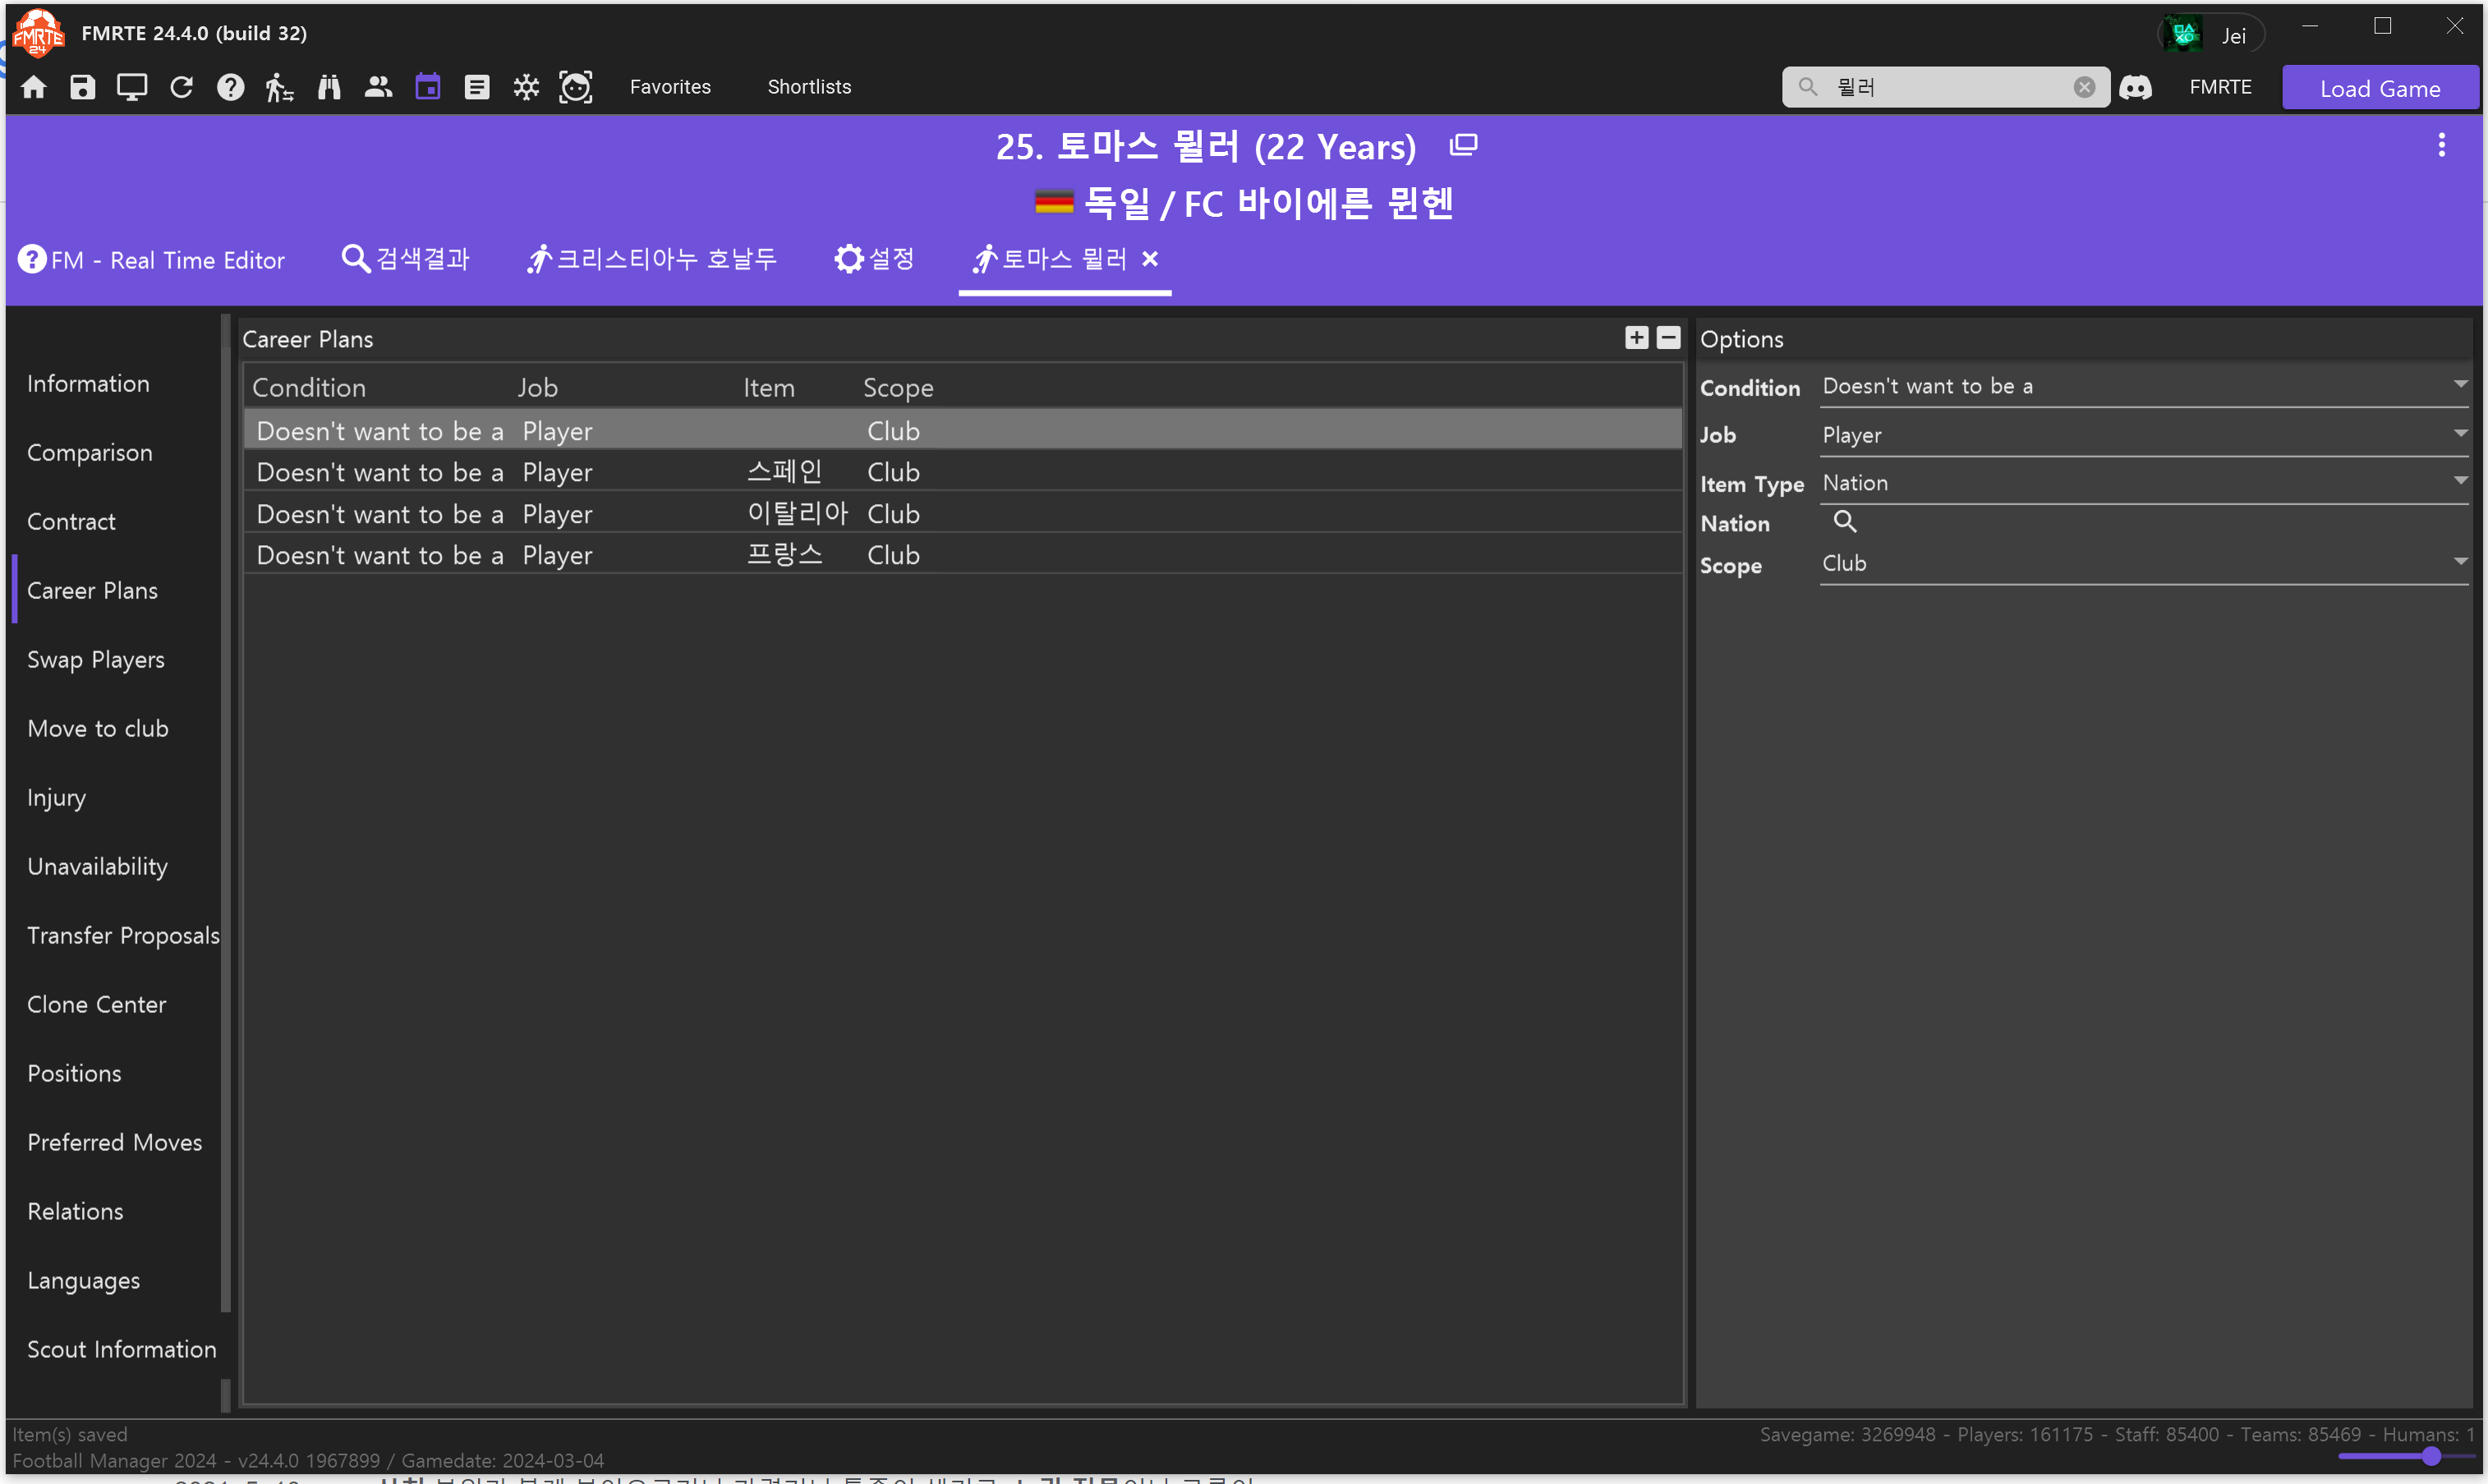Viewport: 2488px width, 1484px height.
Task: Click the Home icon in the toolbar
Action: [x=34, y=87]
